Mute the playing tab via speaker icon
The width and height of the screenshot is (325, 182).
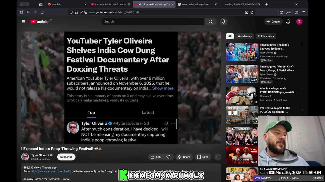(140, 4)
